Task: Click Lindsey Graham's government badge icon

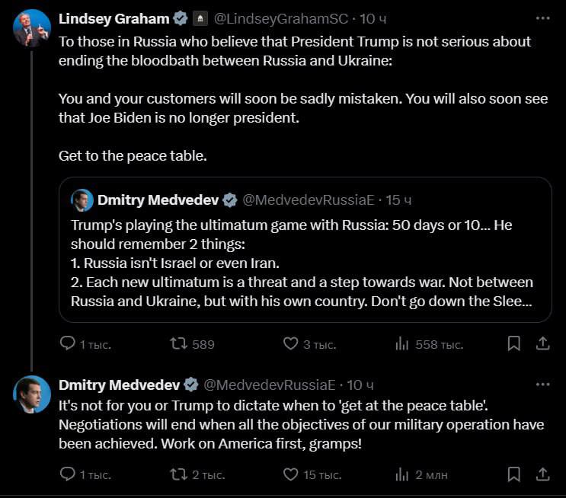Action: tap(199, 18)
